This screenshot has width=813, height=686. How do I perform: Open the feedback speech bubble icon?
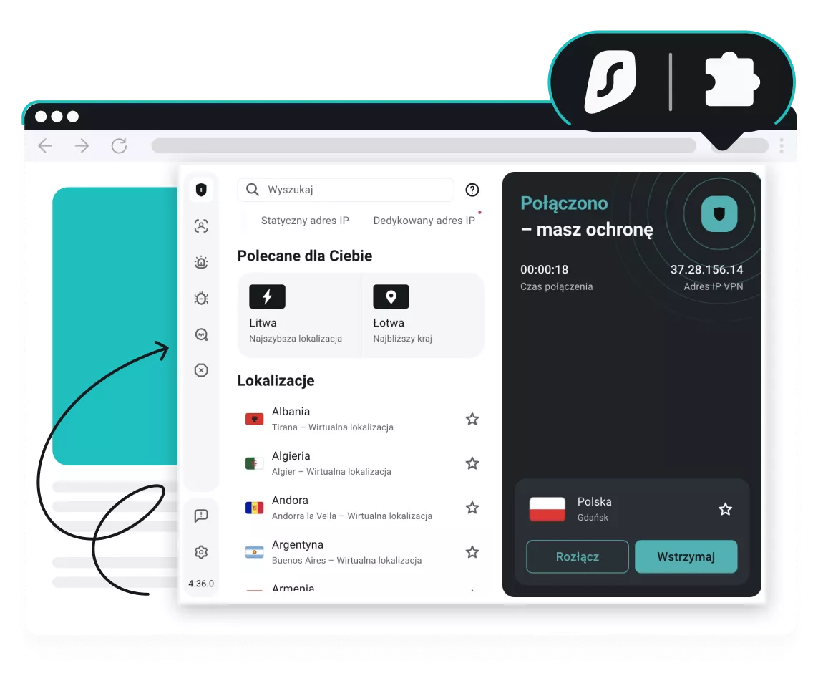pyautogui.click(x=201, y=516)
